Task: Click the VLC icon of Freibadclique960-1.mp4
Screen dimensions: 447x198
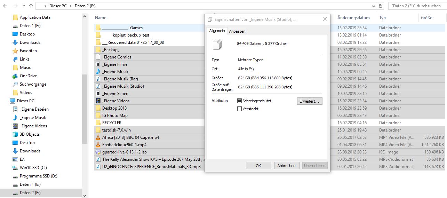Action: point(98,145)
